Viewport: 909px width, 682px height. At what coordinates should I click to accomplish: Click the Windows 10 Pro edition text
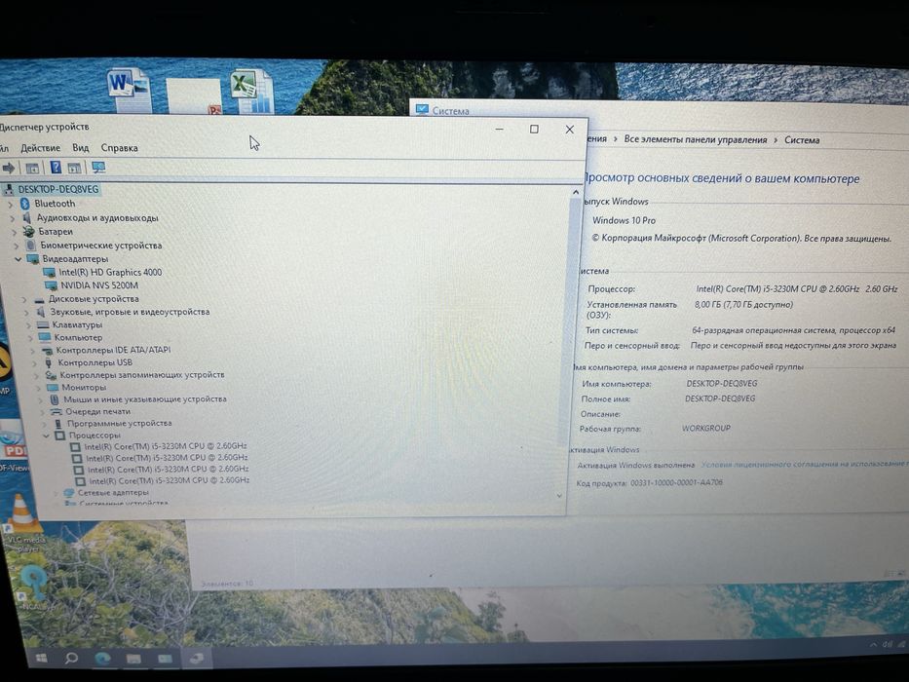[x=624, y=220]
